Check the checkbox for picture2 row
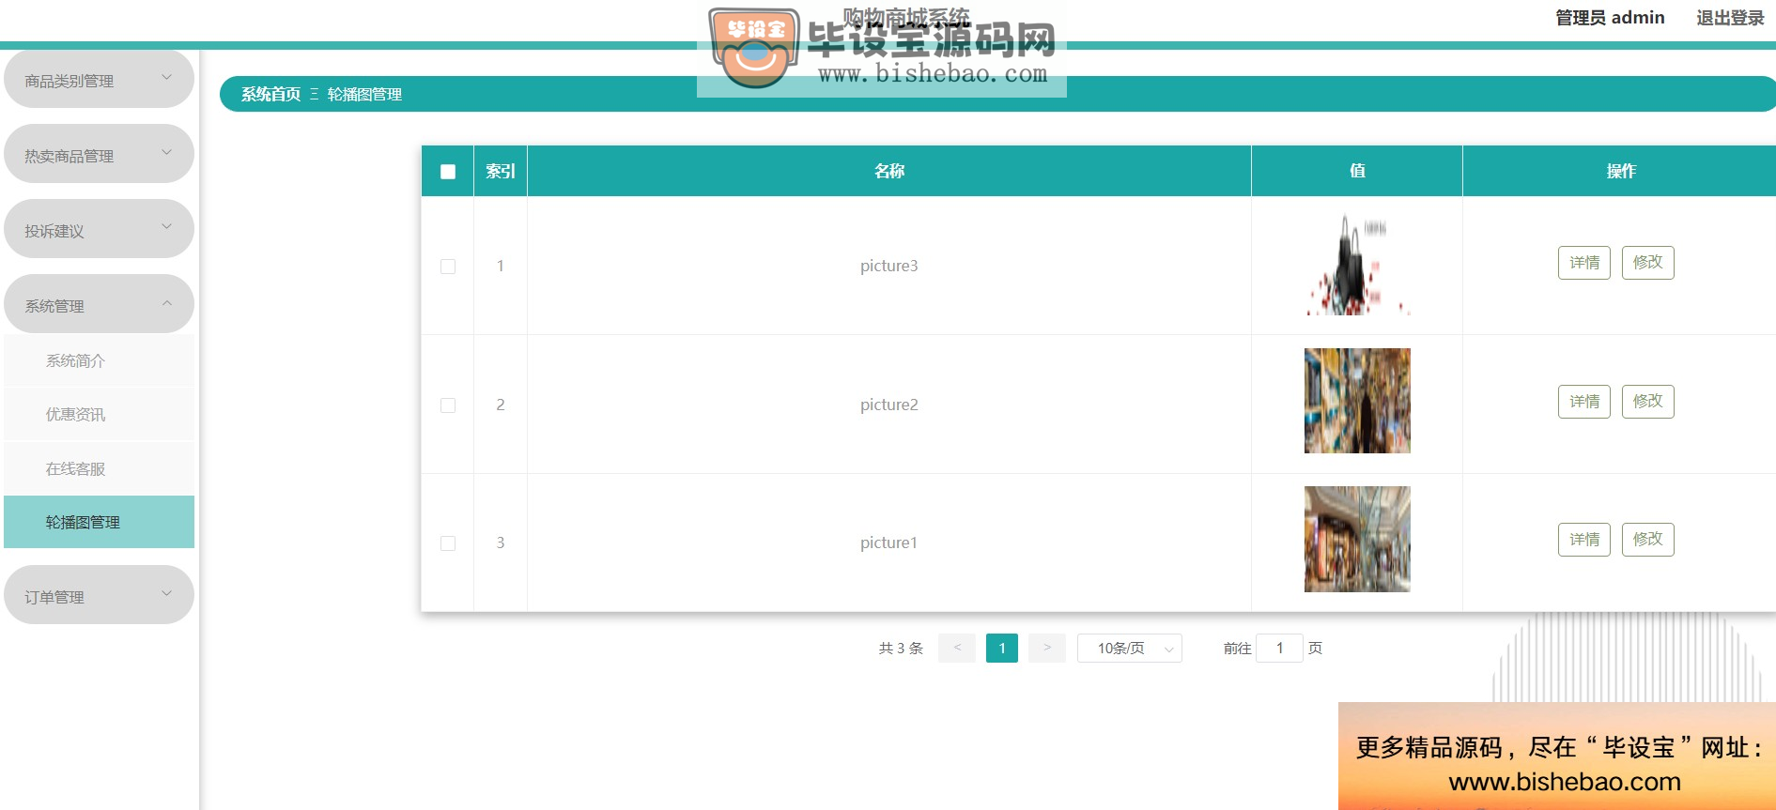The height and width of the screenshot is (810, 1776). (448, 405)
